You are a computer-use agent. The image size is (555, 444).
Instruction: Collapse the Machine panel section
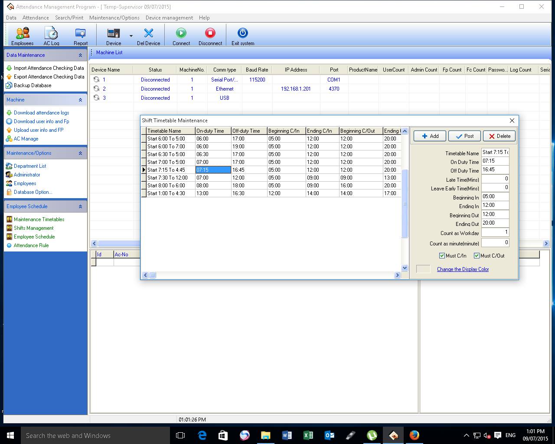[x=80, y=100]
